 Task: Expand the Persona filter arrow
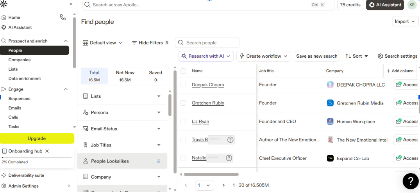pos(159,113)
